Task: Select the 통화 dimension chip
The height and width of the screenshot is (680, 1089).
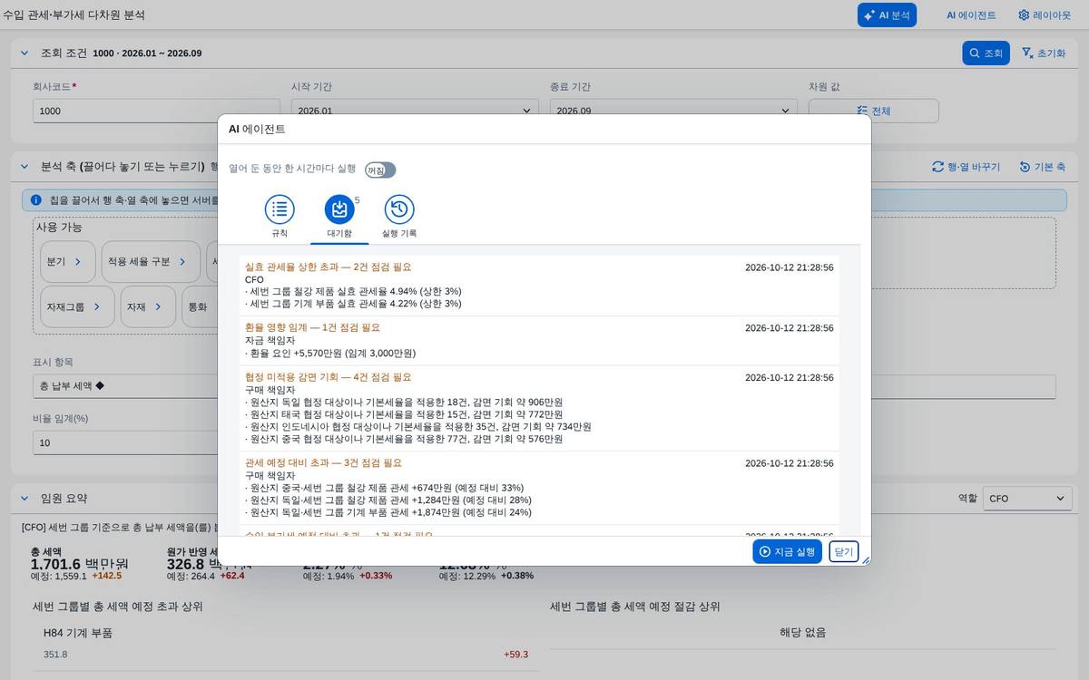Action: tap(201, 307)
